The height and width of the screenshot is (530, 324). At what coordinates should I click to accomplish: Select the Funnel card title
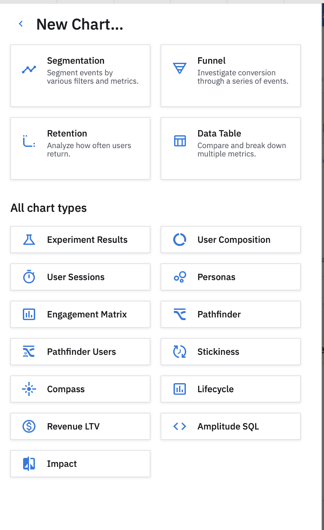211,61
